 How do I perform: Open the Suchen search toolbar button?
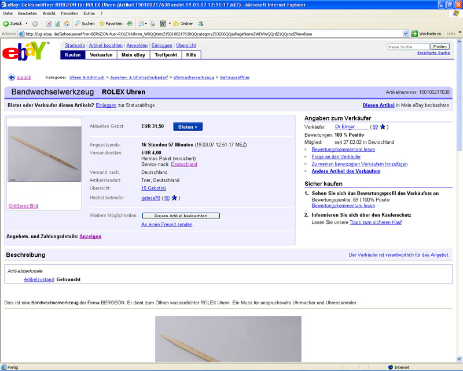point(84,24)
